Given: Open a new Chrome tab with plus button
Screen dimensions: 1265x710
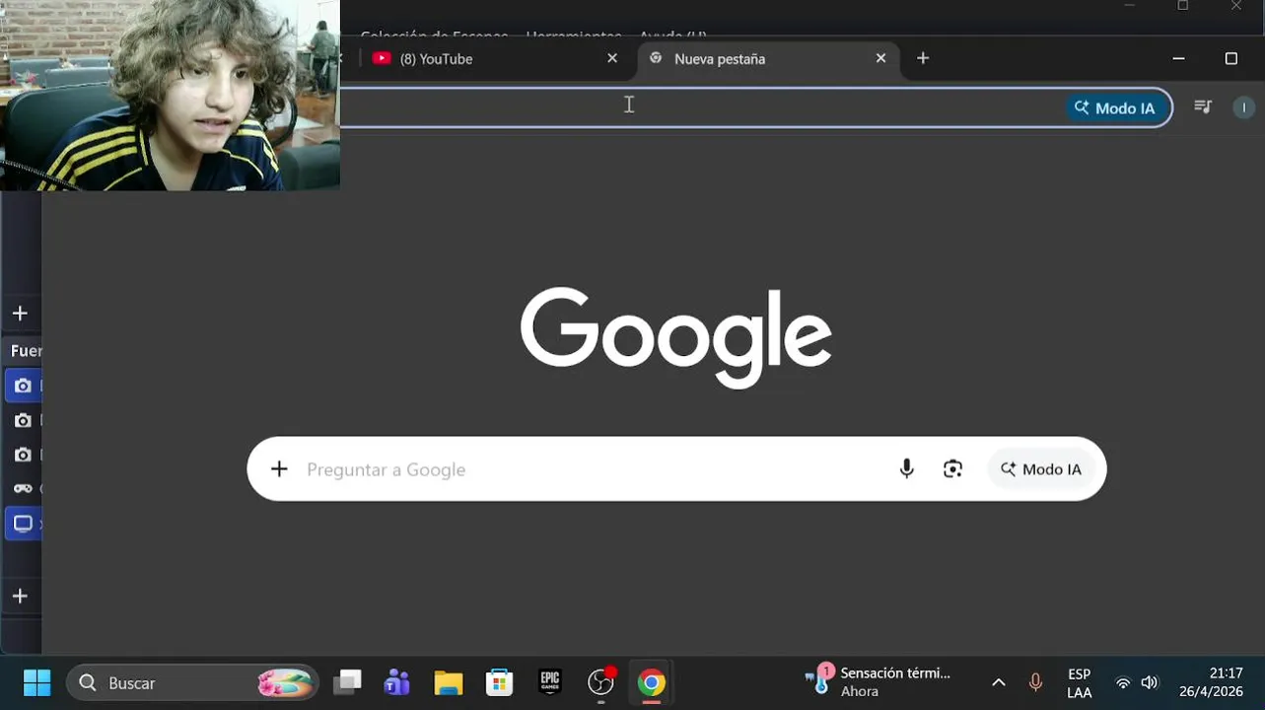Looking at the screenshot, I should [923, 59].
